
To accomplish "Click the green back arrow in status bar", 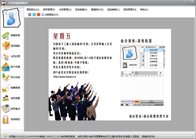I will (6, 136).
